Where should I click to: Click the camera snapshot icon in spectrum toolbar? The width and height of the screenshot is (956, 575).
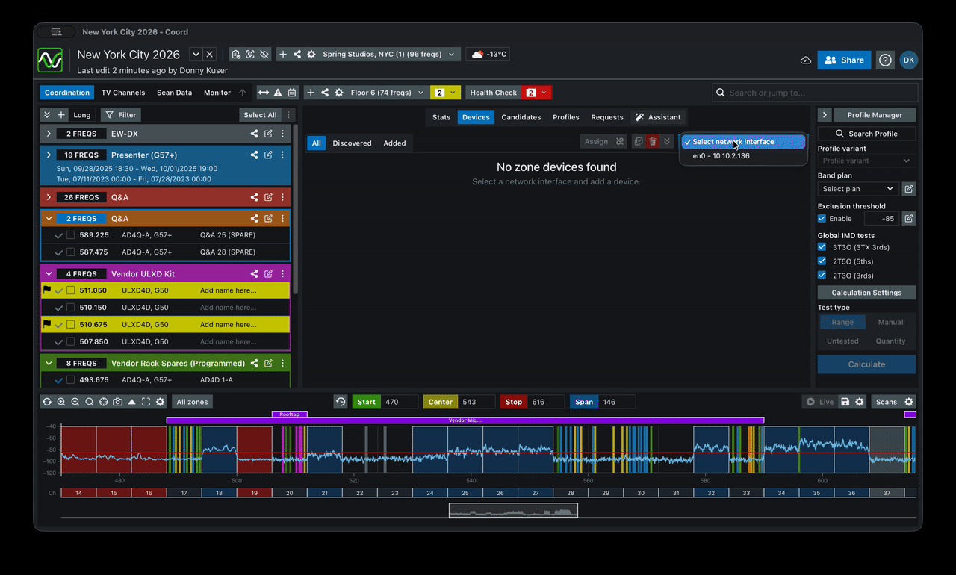click(118, 402)
